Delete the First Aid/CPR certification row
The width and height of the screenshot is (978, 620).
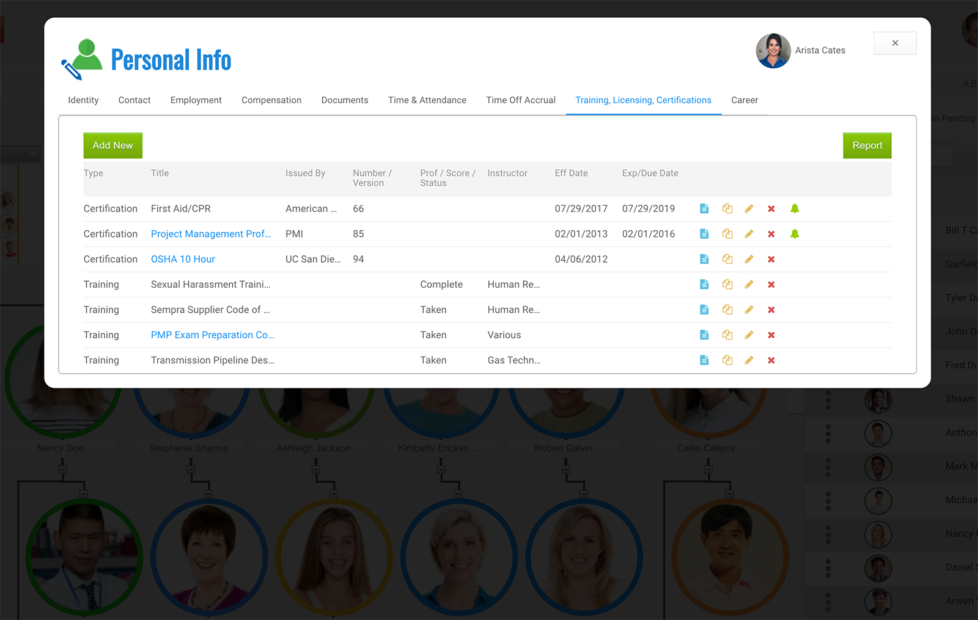click(771, 209)
